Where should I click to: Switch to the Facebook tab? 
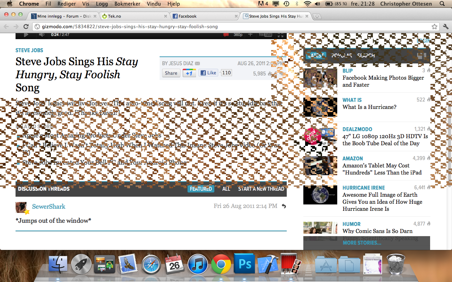(x=205, y=16)
